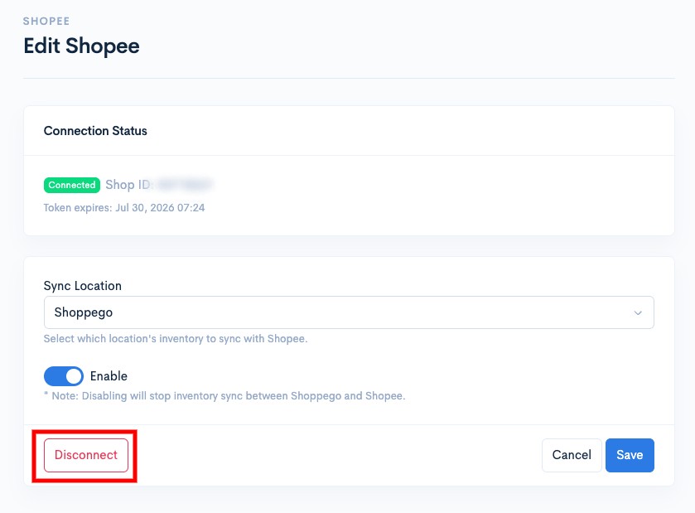Select the Connection Status section header

(95, 131)
